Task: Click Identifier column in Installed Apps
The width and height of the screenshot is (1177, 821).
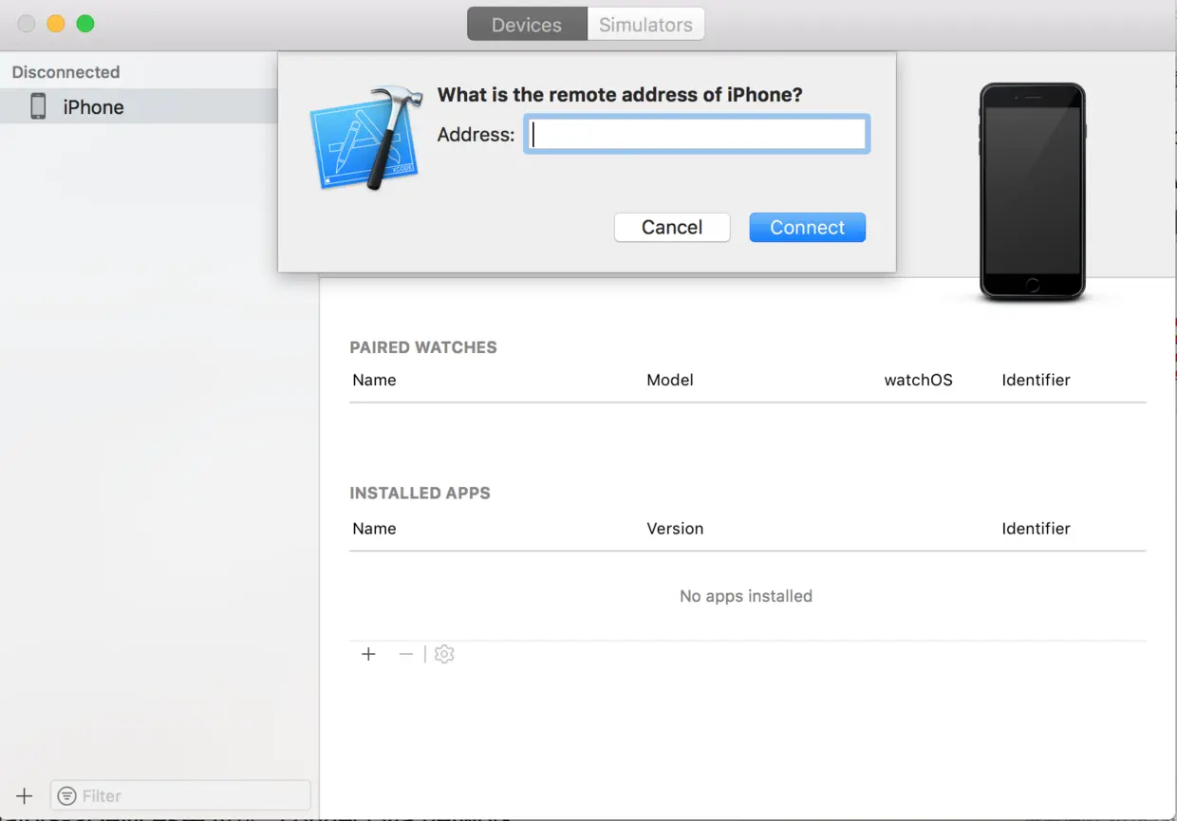Action: tap(1036, 529)
